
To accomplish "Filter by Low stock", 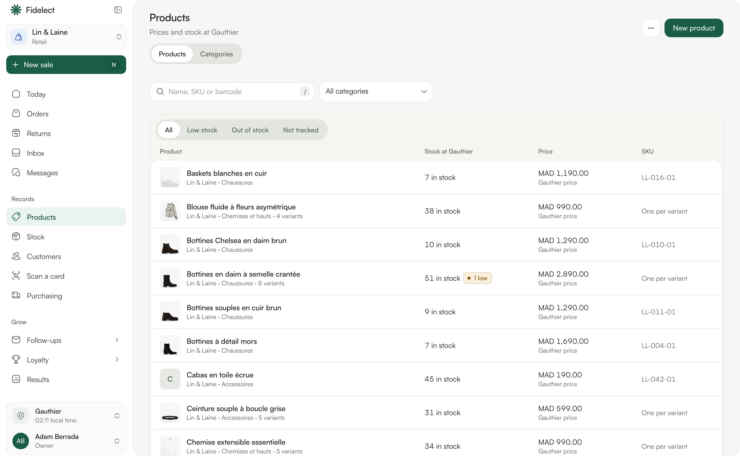I will (202, 130).
